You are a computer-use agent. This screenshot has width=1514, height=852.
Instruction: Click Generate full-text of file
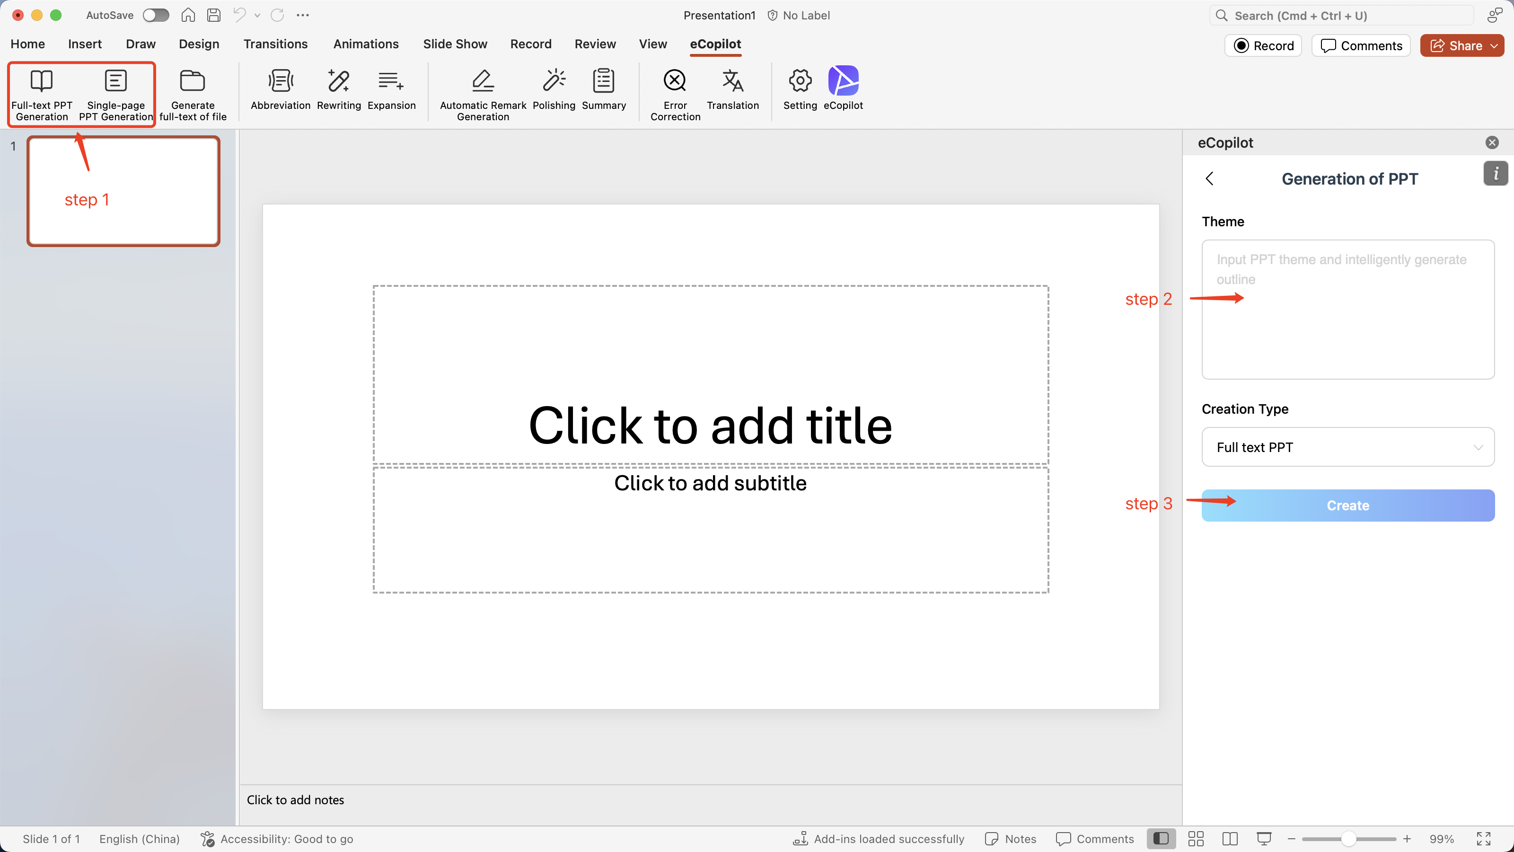[x=193, y=93]
